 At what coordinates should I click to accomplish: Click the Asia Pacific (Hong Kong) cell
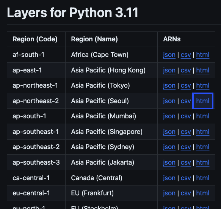(x=111, y=70)
